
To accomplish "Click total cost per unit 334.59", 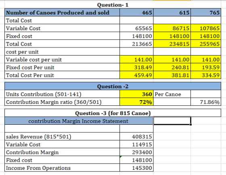I will click(206, 75).
